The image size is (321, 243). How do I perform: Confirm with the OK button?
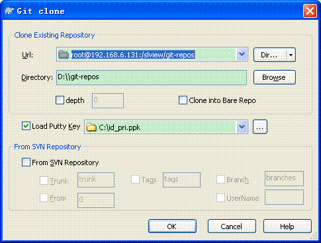coord(172,226)
